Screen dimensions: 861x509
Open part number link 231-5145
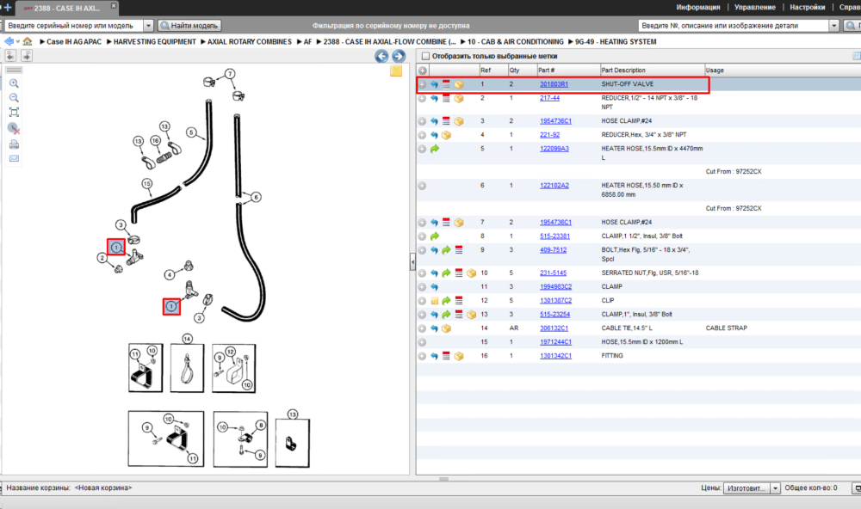click(x=553, y=273)
